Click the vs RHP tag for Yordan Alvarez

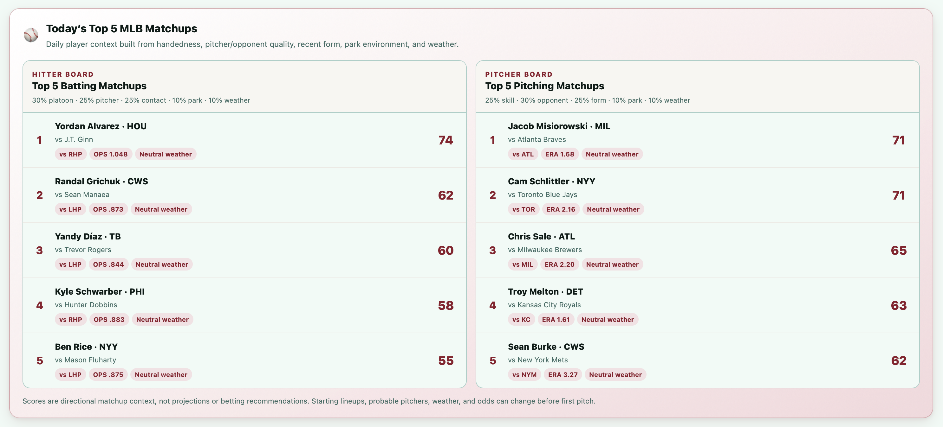[71, 154]
